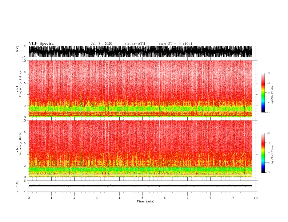Click time-axis tick label "1"
Image resolution: width=288 pixels, height=222 pixels.
pyautogui.click(x=51, y=198)
